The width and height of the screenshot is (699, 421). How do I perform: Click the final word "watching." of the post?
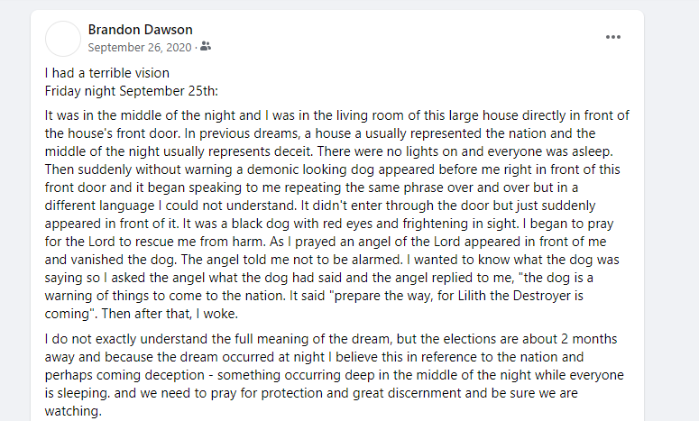(73, 411)
